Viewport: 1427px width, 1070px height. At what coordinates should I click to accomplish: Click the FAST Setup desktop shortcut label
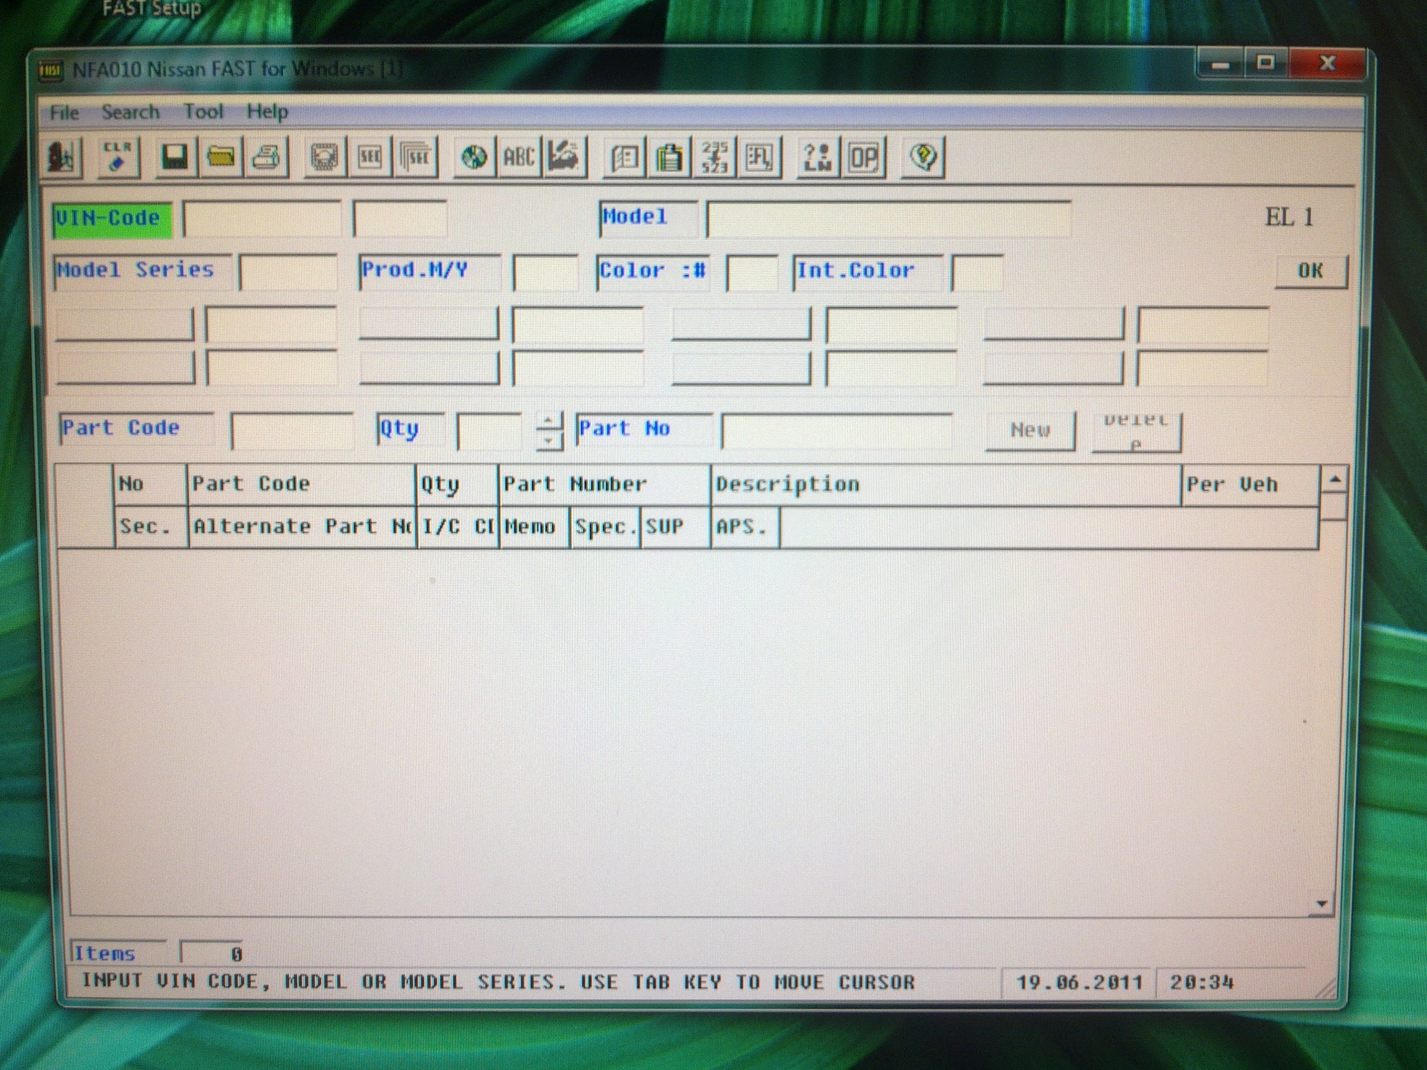coord(152,9)
